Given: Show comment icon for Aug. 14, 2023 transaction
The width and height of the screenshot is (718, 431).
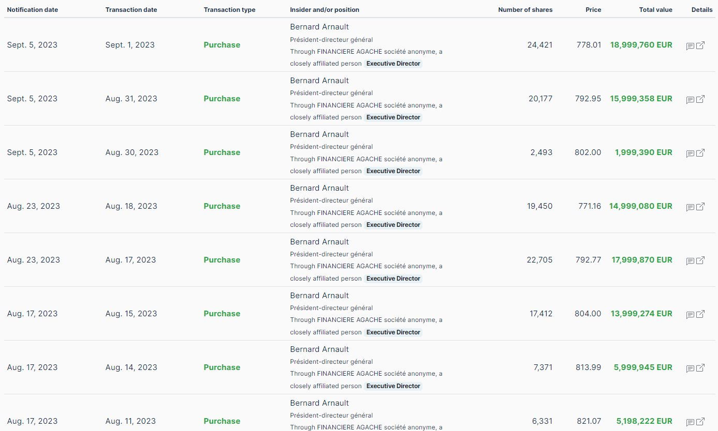Looking at the screenshot, I should point(690,368).
